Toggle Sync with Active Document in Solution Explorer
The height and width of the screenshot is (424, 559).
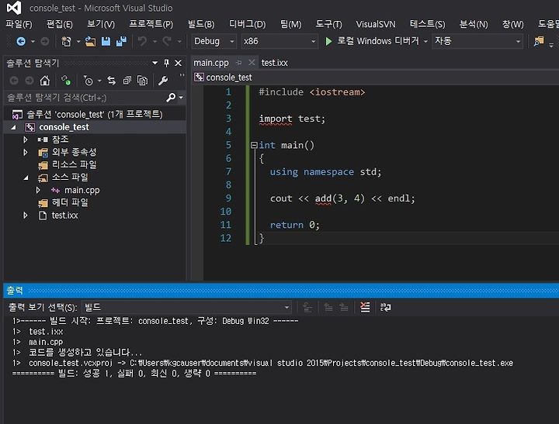112,81
